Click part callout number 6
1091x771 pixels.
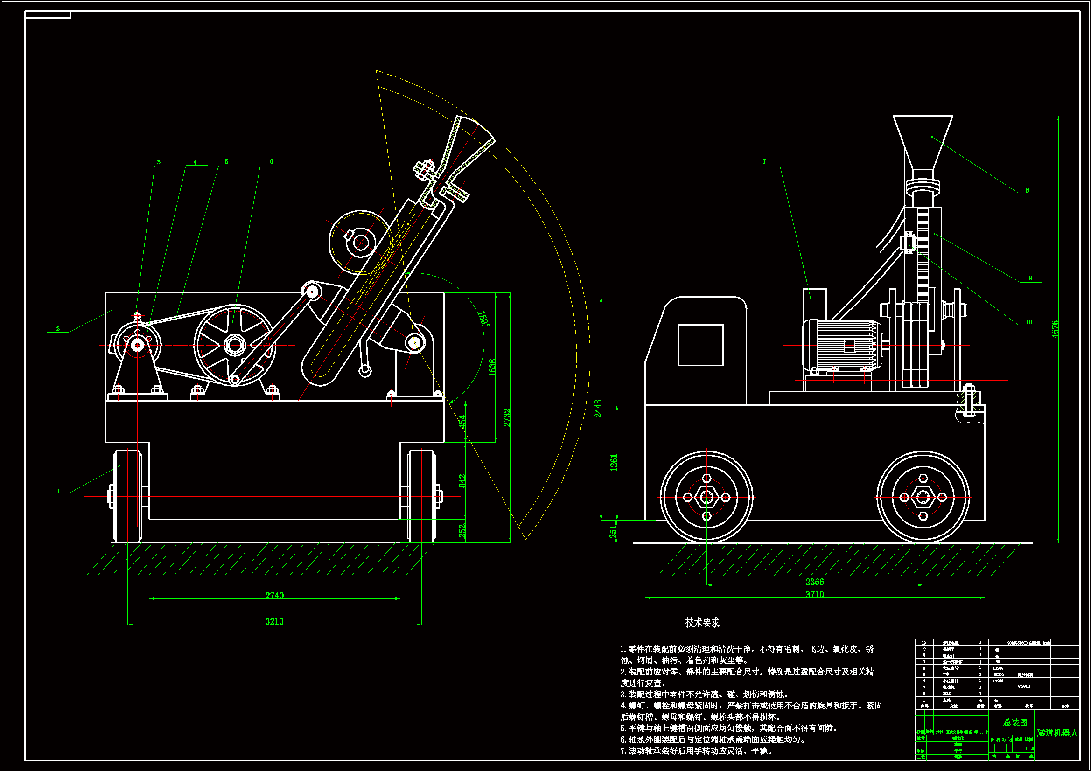tap(271, 162)
